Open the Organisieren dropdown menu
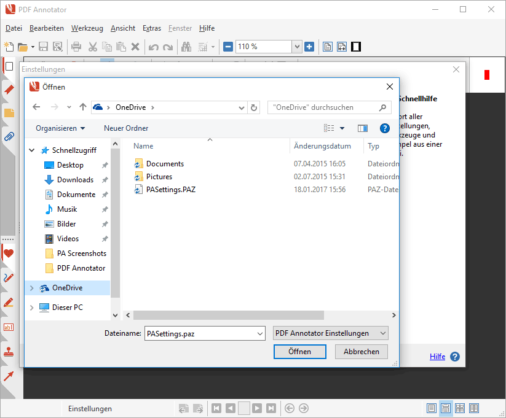Image resolution: width=506 pixels, height=418 pixels. click(x=60, y=128)
